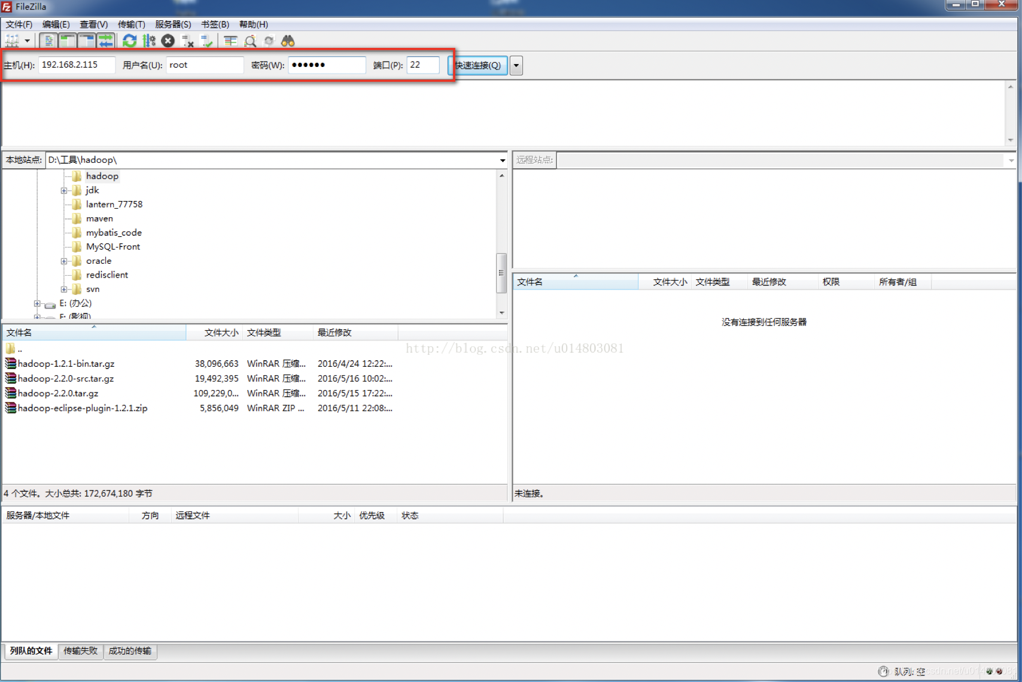Sort remote list by 权限 column

click(x=845, y=282)
